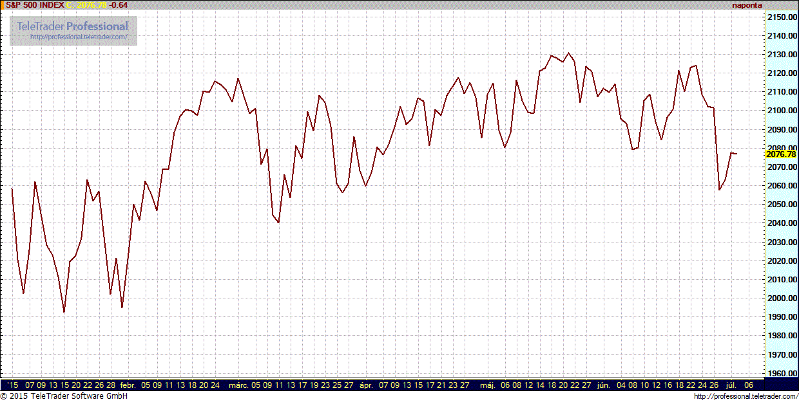
Task: Click the 'ápr.' month label on time axis
Action: [365, 385]
